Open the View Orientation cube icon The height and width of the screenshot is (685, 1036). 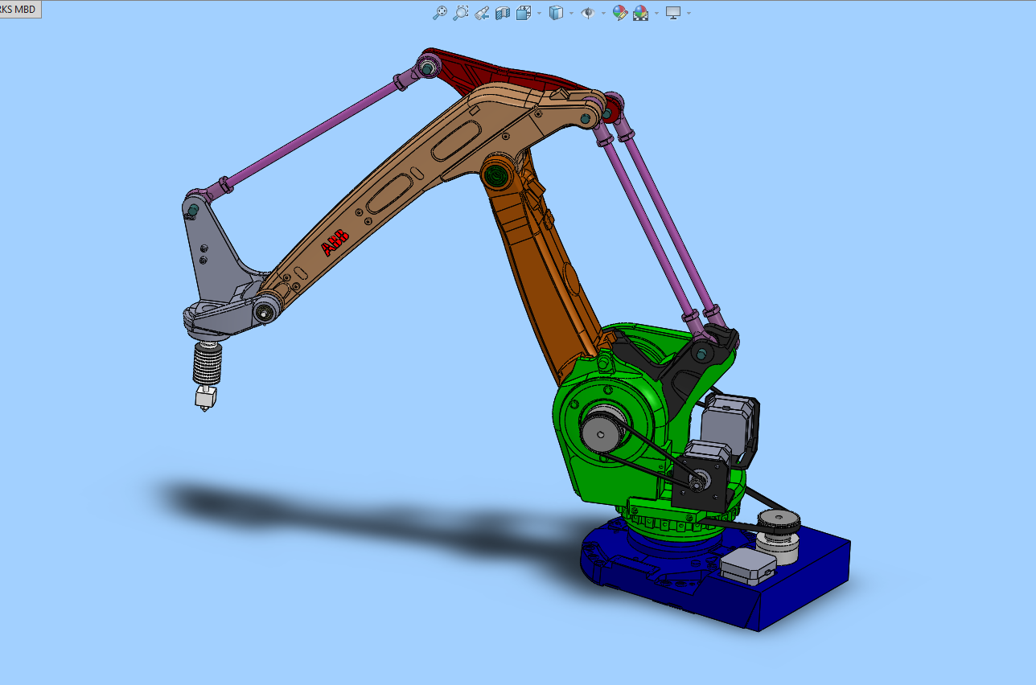(524, 13)
